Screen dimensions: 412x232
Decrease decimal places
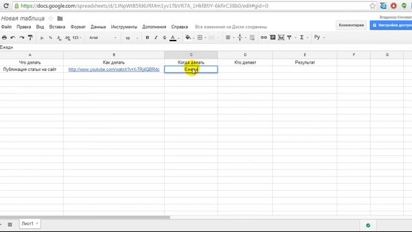(59, 38)
